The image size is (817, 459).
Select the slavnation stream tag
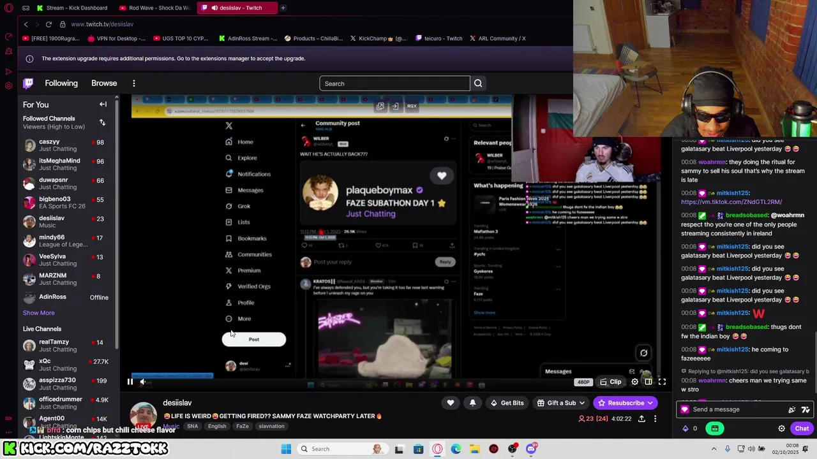(271, 426)
